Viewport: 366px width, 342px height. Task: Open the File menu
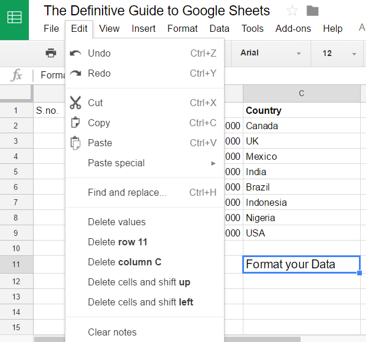coord(51,29)
